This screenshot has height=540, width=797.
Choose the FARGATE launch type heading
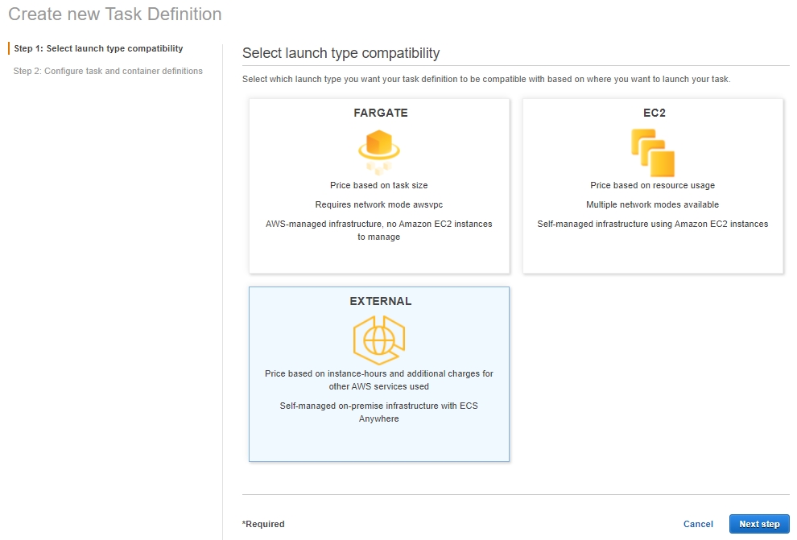[381, 113]
